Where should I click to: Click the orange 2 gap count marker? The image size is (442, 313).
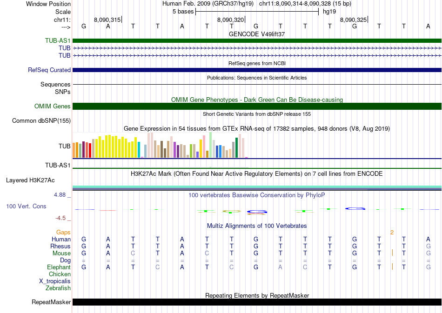pyautogui.click(x=392, y=233)
